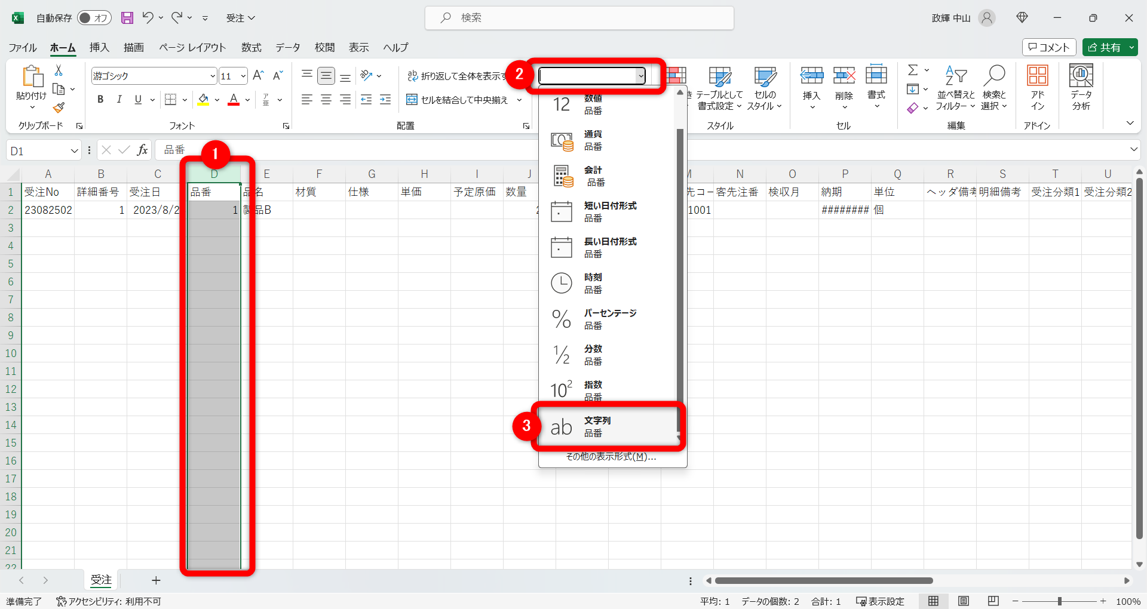Expand the Name Box dropdown
The height and width of the screenshot is (609, 1147).
74,151
